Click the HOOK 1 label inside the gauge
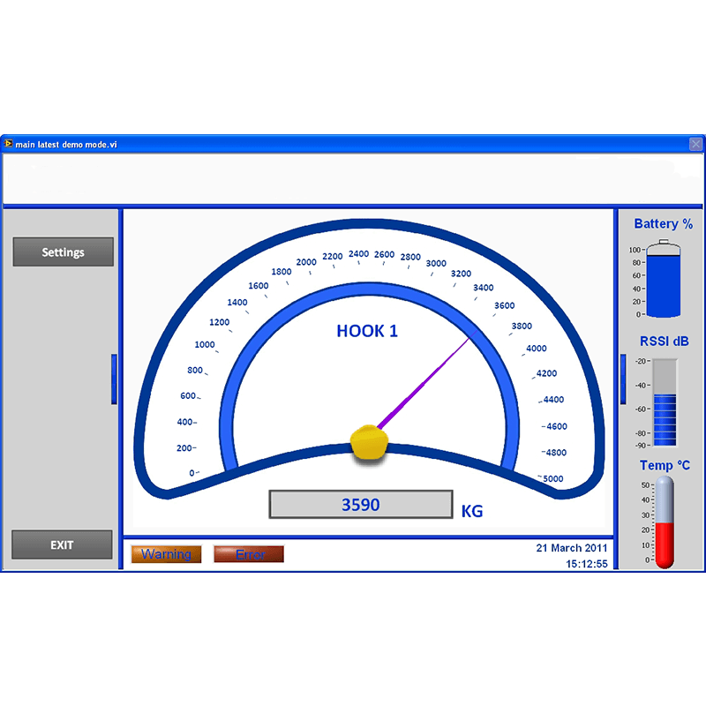The image size is (706, 706). 367,331
